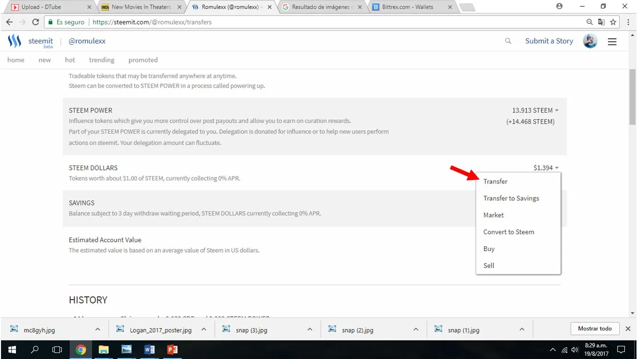Click the volume speaker tray icon

point(574,350)
